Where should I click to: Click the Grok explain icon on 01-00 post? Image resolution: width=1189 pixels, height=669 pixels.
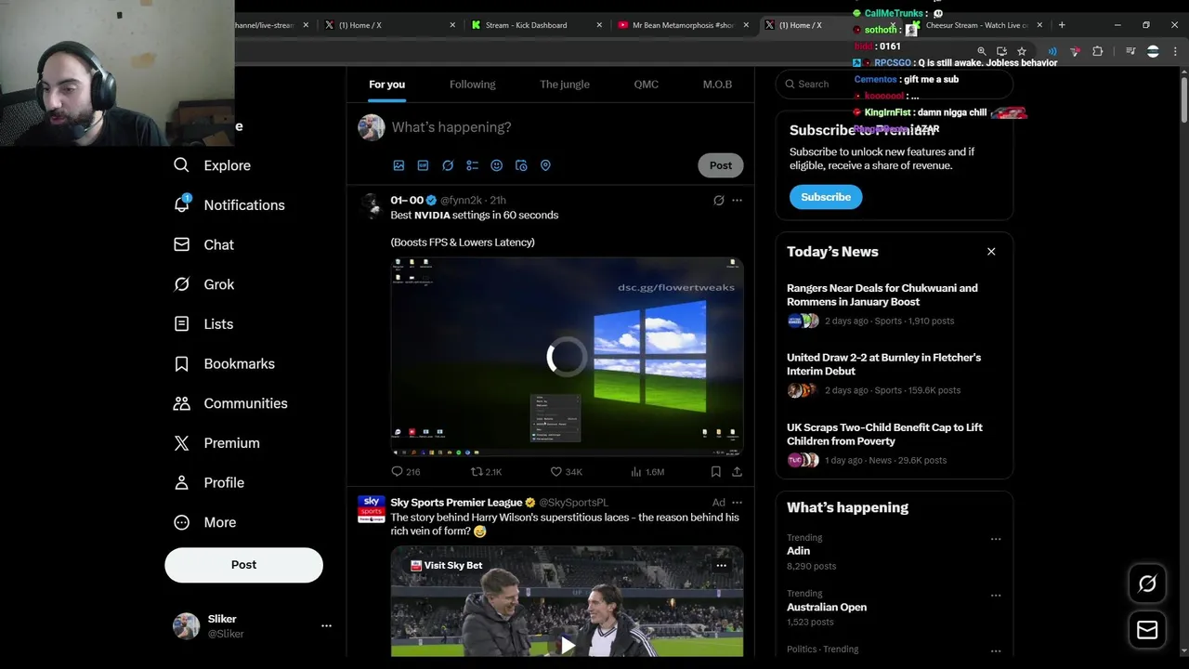pyautogui.click(x=718, y=200)
